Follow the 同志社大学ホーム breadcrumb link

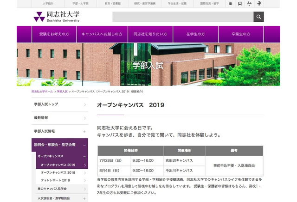(x=42, y=92)
